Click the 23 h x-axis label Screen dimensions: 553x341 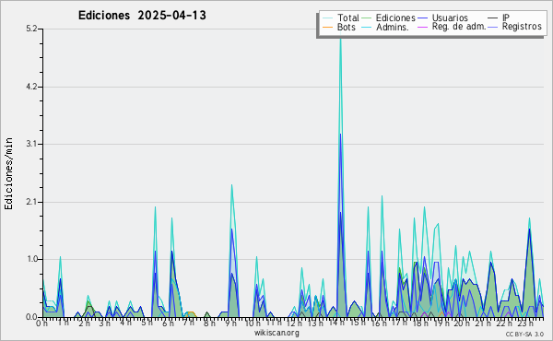(525, 323)
